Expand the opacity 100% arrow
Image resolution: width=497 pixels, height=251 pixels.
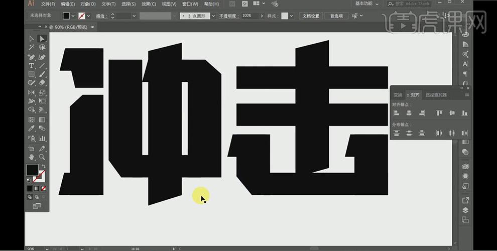pos(262,16)
